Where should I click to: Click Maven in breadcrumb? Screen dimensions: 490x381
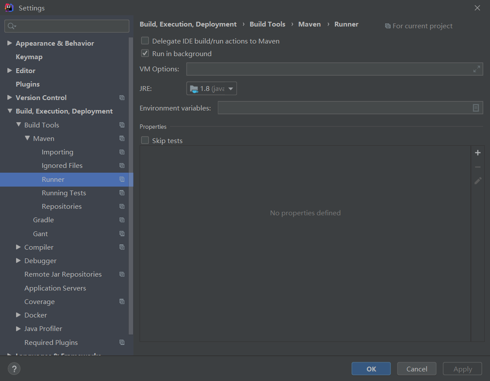point(310,24)
